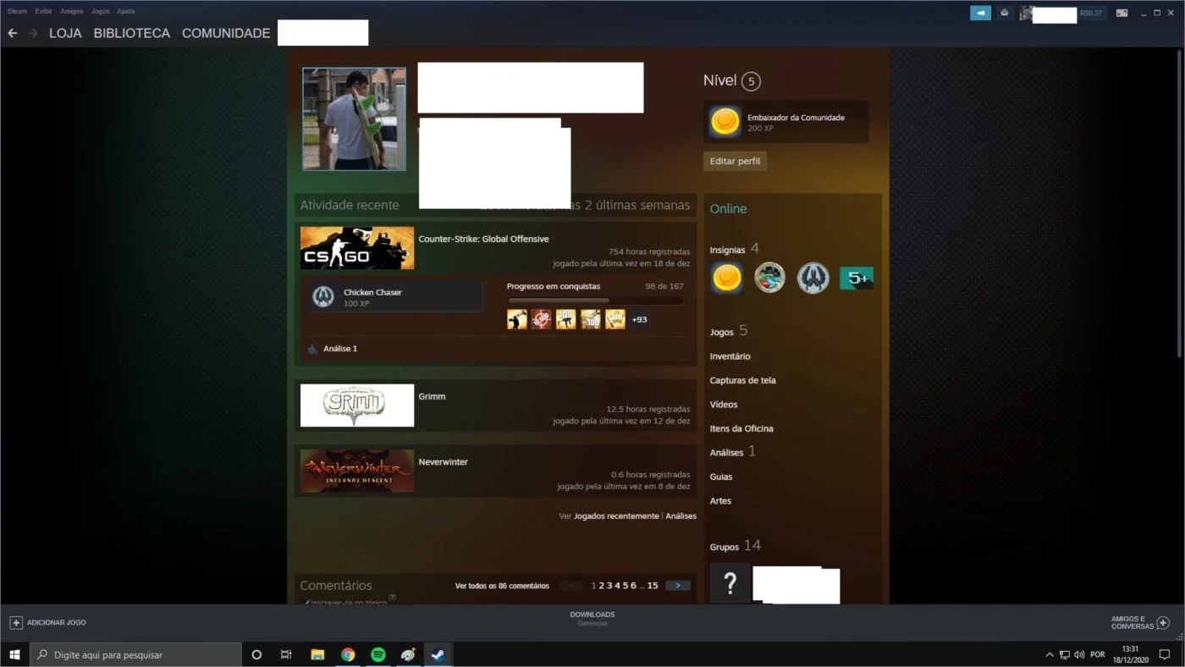Go forward with the right arrow
This screenshot has width=1185, height=667.
coord(33,33)
